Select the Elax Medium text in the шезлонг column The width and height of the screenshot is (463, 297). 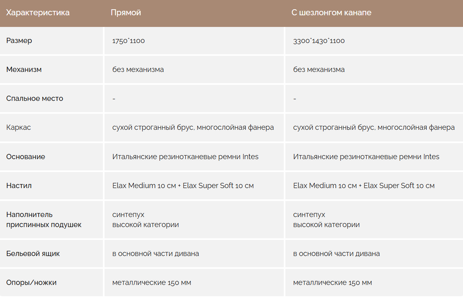click(x=364, y=186)
